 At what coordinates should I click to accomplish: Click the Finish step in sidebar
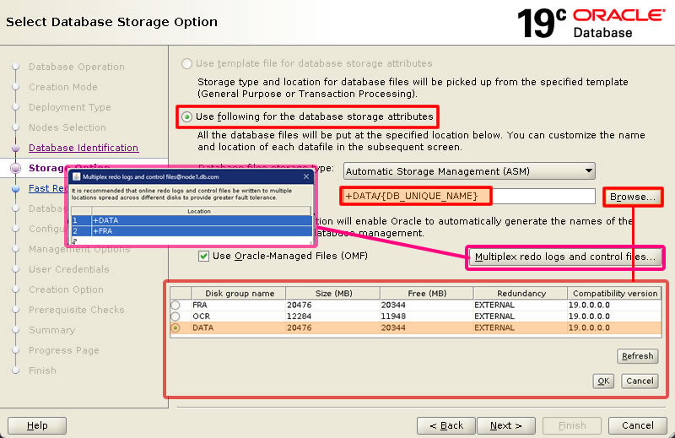tap(42, 370)
